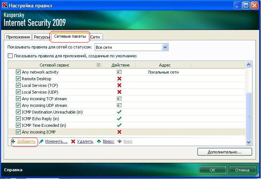
Task: Select the Сетевые пакеты tab
Action: 70,37
